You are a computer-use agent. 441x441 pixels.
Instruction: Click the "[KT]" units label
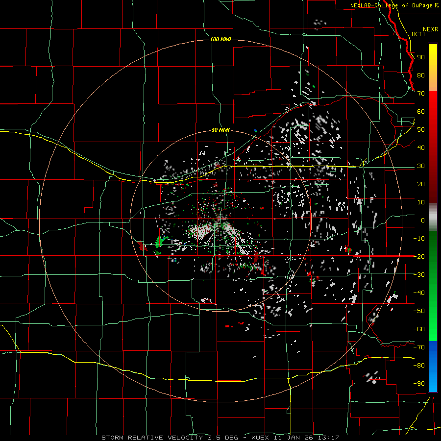click(x=418, y=34)
